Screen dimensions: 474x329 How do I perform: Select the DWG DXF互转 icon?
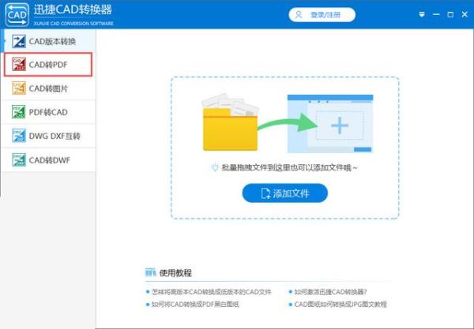(x=19, y=136)
